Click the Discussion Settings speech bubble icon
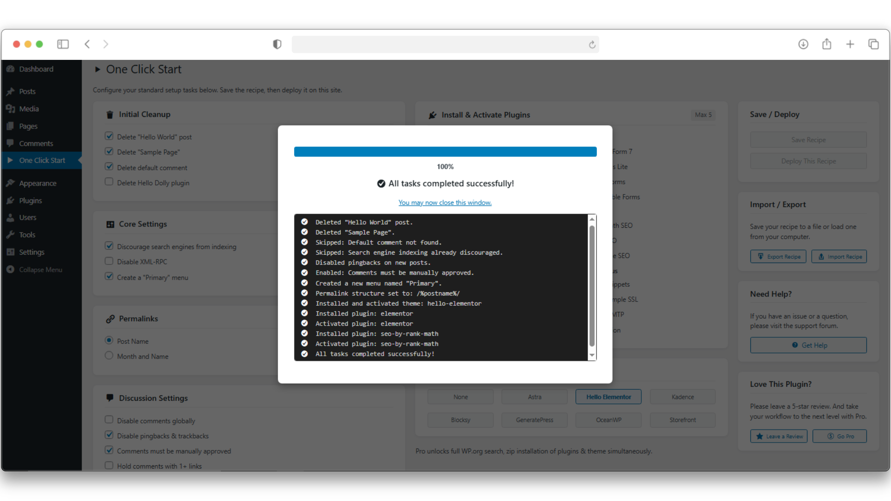The height and width of the screenshot is (501, 891). [x=110, y=398]
